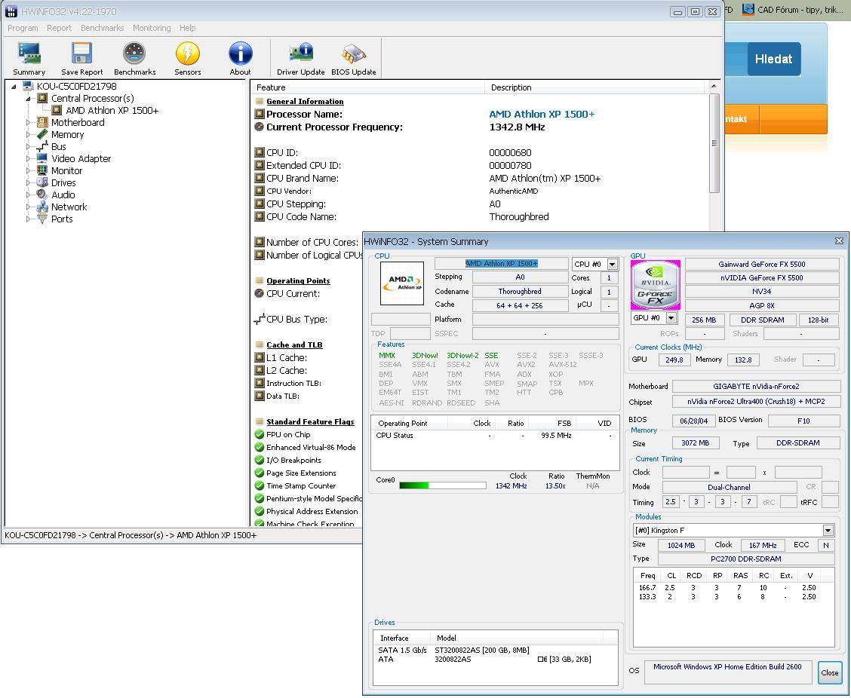The image size is (851, 698).
Task: Select the Bus icon in tree
Action: (42, 146)
